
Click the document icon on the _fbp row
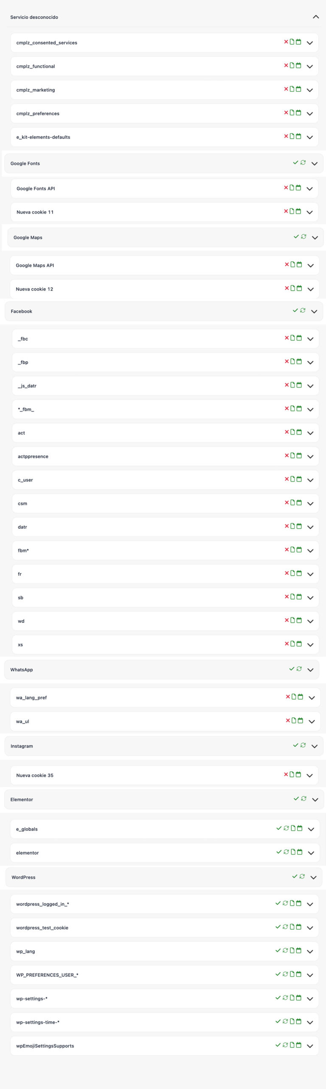pyautogui.click(x=293, y=362)
